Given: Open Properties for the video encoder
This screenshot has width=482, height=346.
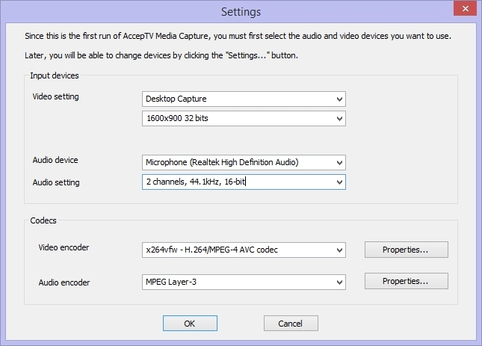Looking at the screenshot, I should [406, 250].
